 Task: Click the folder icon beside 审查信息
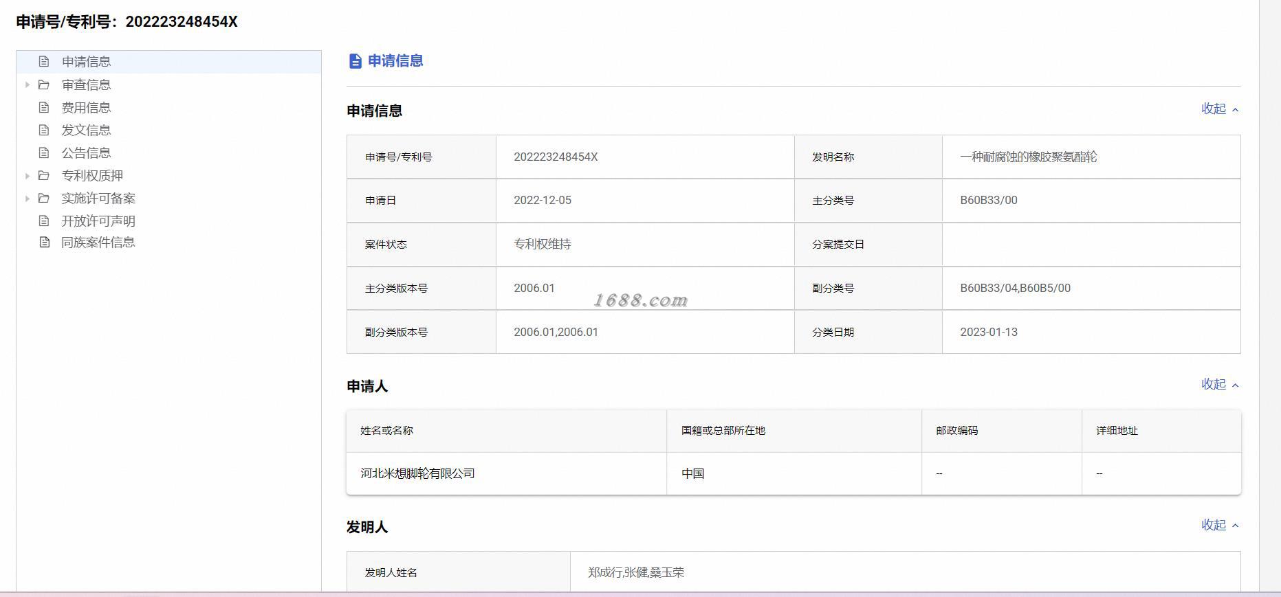[44, 85]
